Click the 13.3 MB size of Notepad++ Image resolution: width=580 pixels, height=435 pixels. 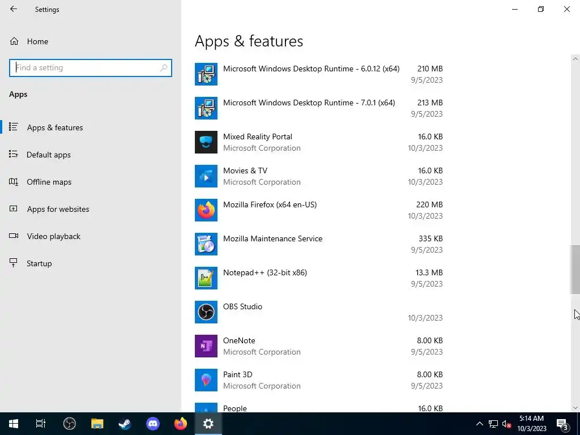click(429, 273)
